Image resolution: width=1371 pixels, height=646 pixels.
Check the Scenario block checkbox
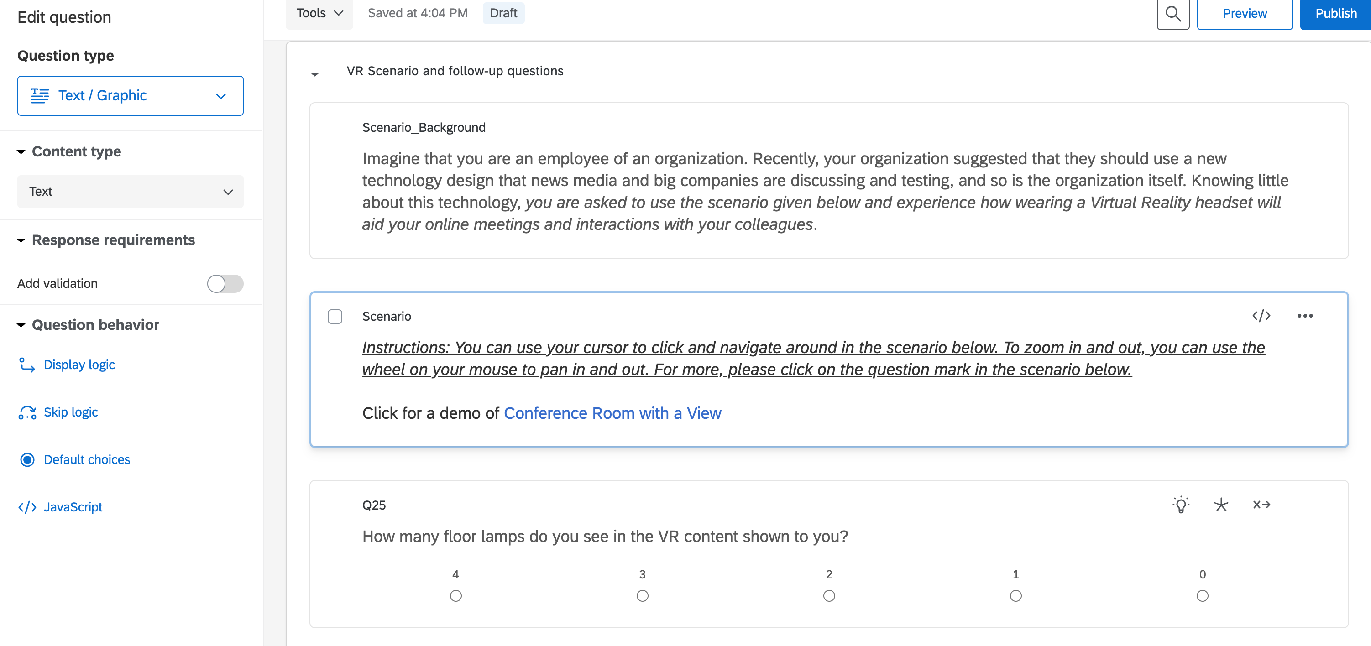[x=335, y=317]
